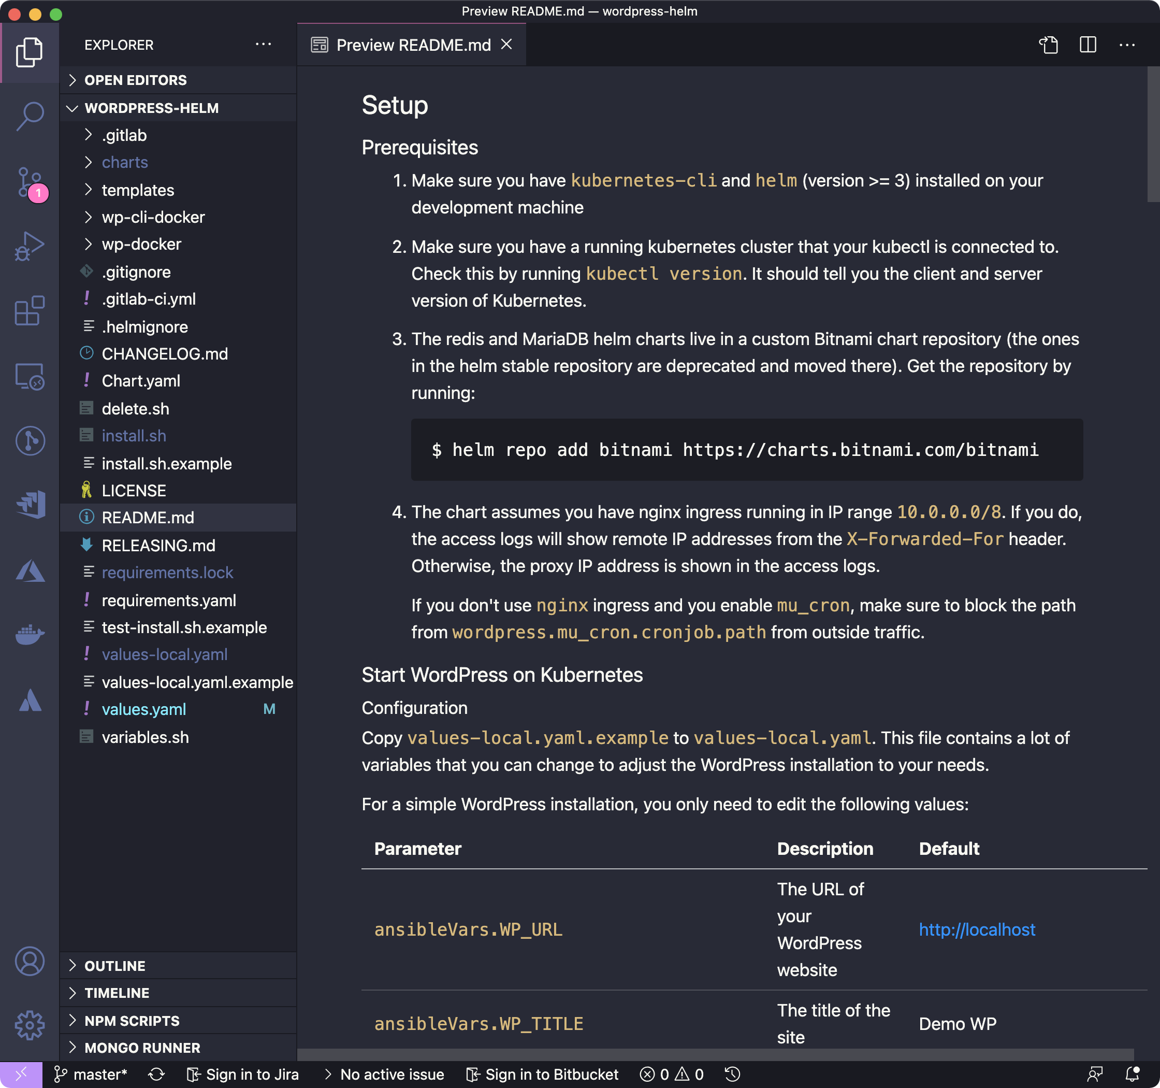Select README.md in the file tree
The image size is (1160, 1088).
pyautogui.click(x=179, y=518)
